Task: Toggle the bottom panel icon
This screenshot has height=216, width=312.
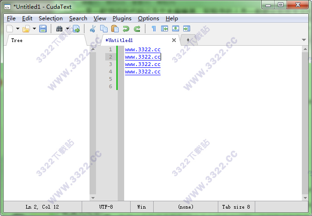Action: (x=175, y=29)
